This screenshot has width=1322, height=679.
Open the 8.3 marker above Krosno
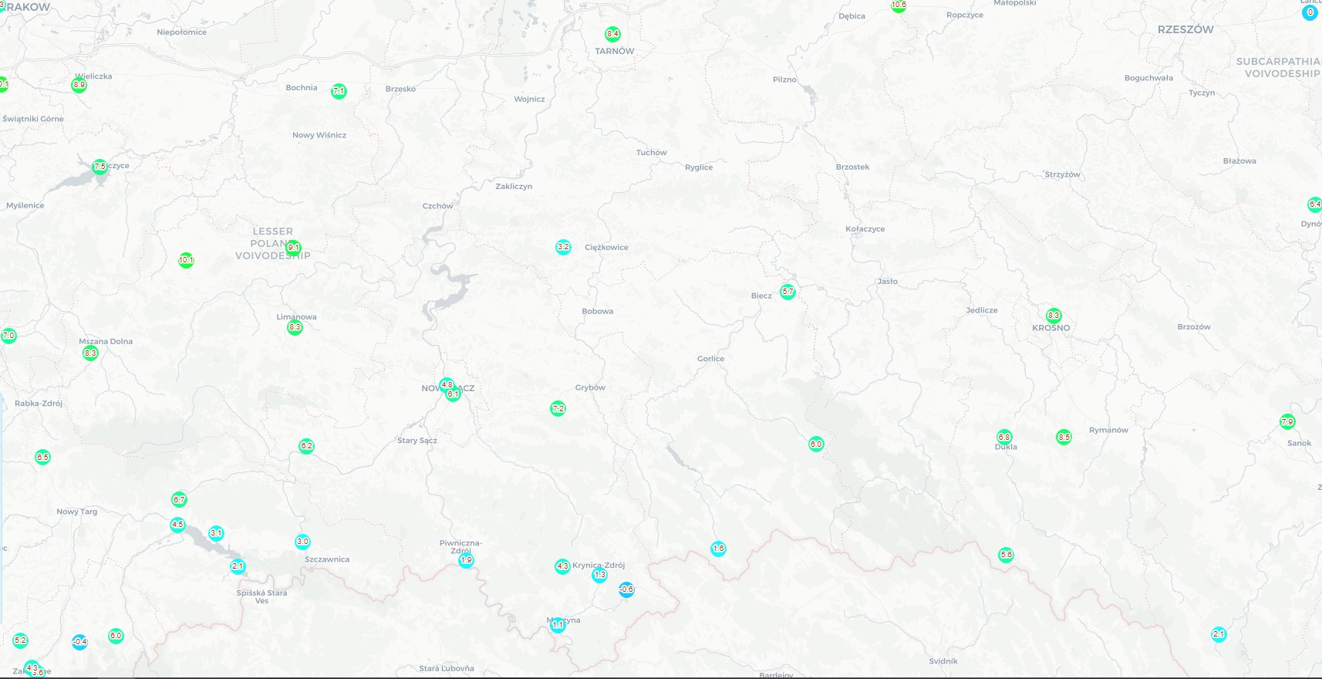(1054, 316)
